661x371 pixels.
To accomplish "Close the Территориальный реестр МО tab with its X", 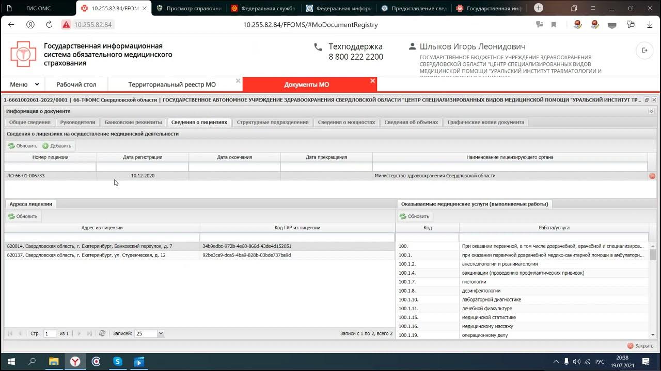I will coord(238,81).
